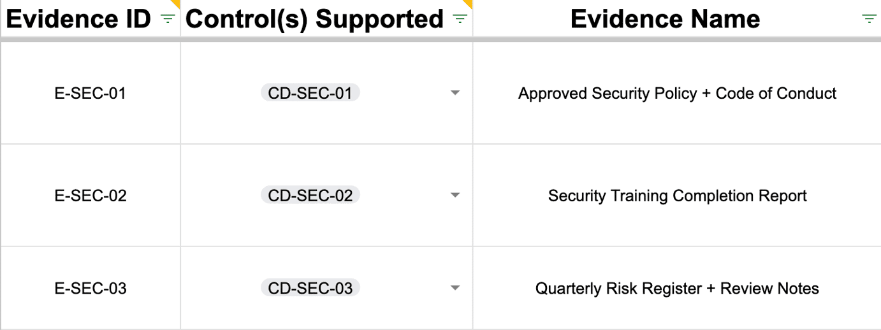The width and height of the screenshot is (881, 330).
Task: Click the Evidence Name header text
Action: pos(665,19)
